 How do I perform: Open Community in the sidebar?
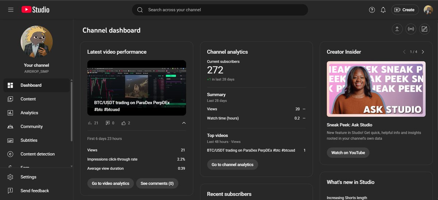36,127
